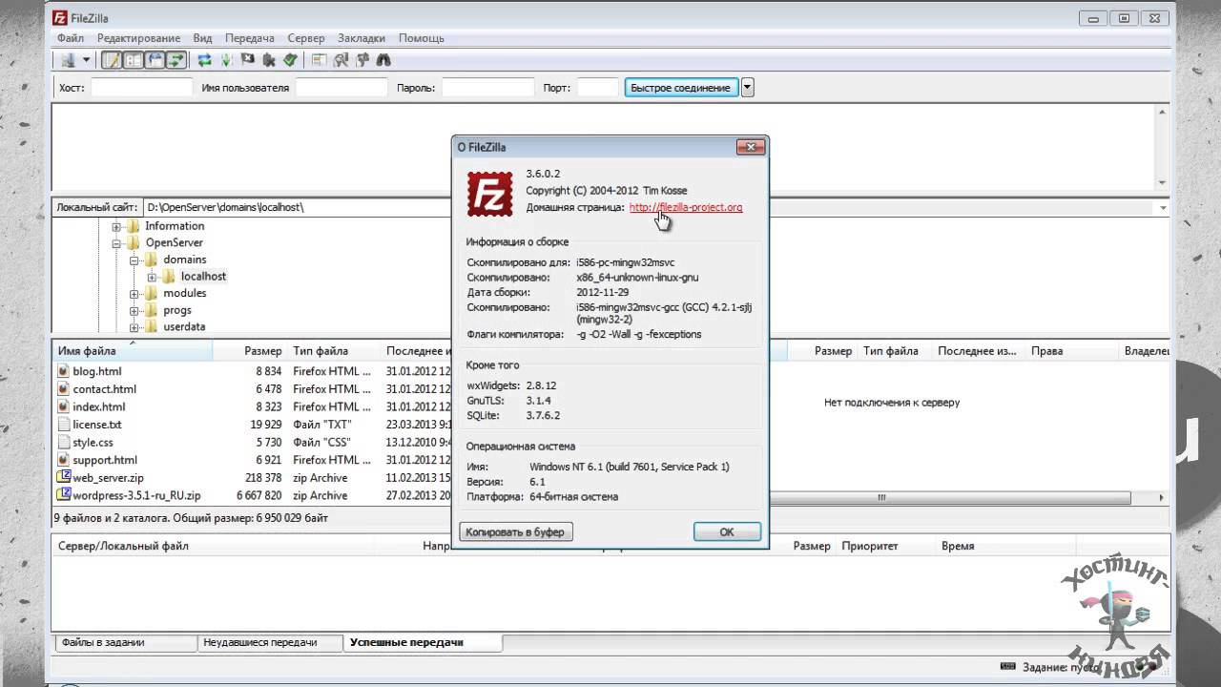Open the Сервер menu
This screenshot has width=1221, height=687.
click(305, 38)
